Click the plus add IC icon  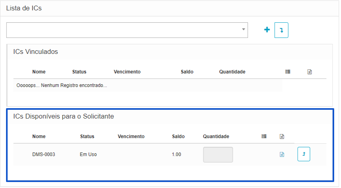[267, 30]
